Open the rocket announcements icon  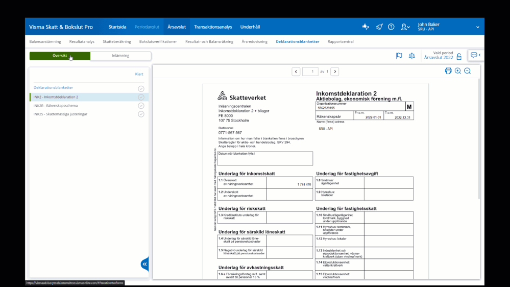tap(379, 27)
